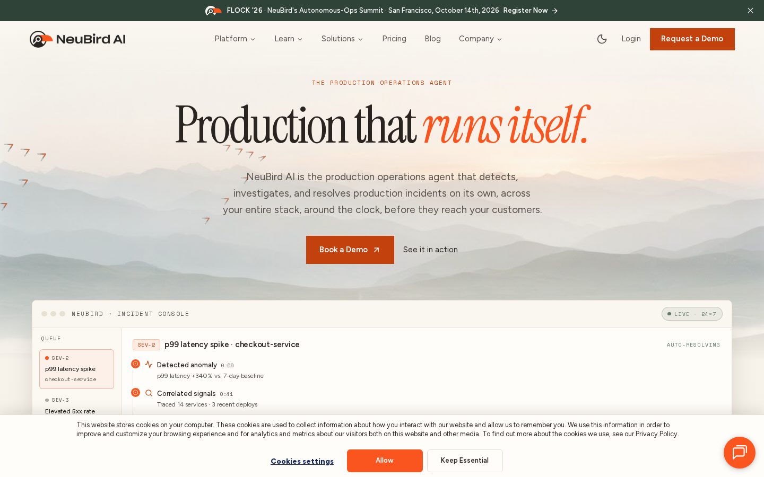The height and width of the screenshot is (477, 764).
Task: Click 'Traced 14 services · 3 recent deploys' text
Action: 207,404
